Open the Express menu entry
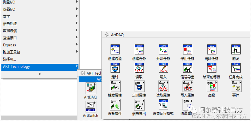251x121 pixels. (40, 45)
